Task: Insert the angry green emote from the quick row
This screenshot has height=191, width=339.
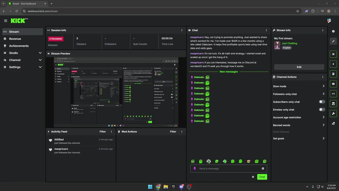Action: [193, 161]
